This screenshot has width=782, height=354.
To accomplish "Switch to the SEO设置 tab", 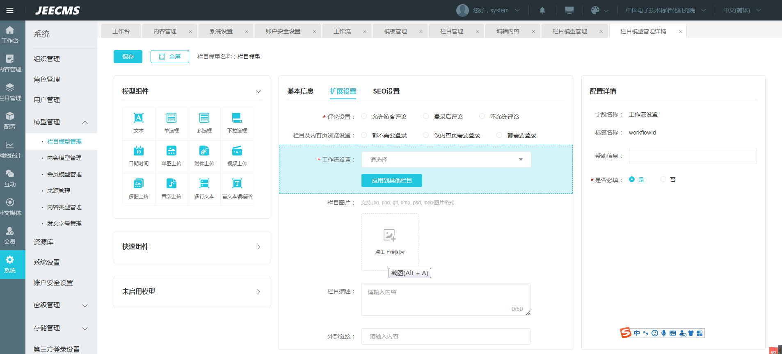I will (386, 91).
